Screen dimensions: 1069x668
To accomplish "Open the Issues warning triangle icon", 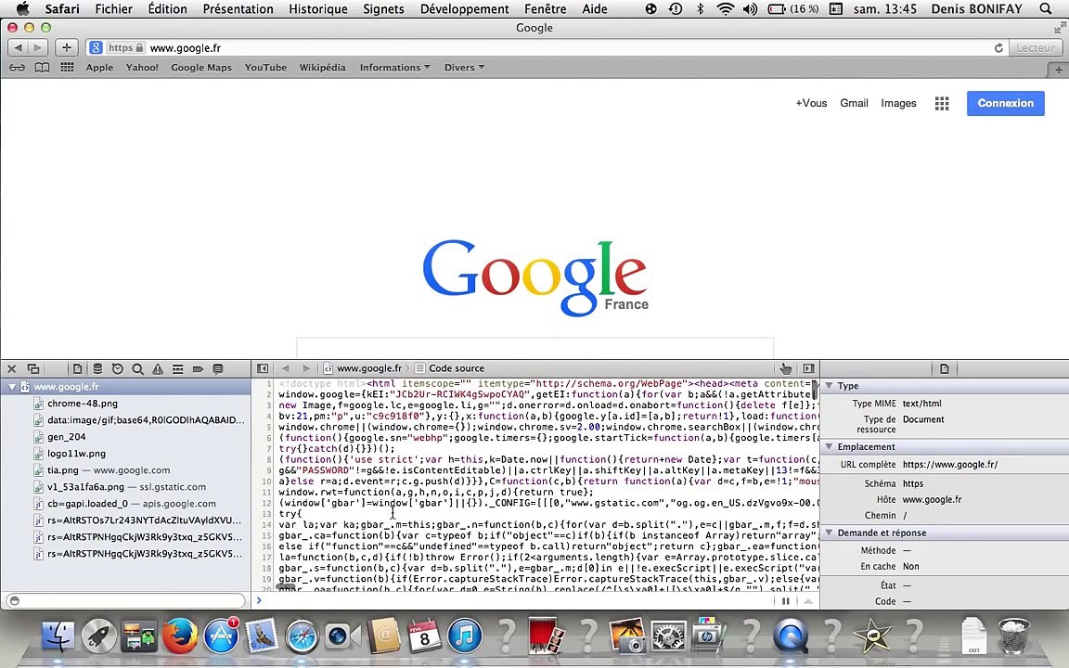I will (158, 368).
